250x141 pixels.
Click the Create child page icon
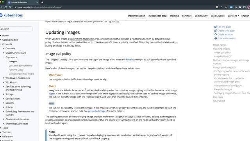coord(216,31)
